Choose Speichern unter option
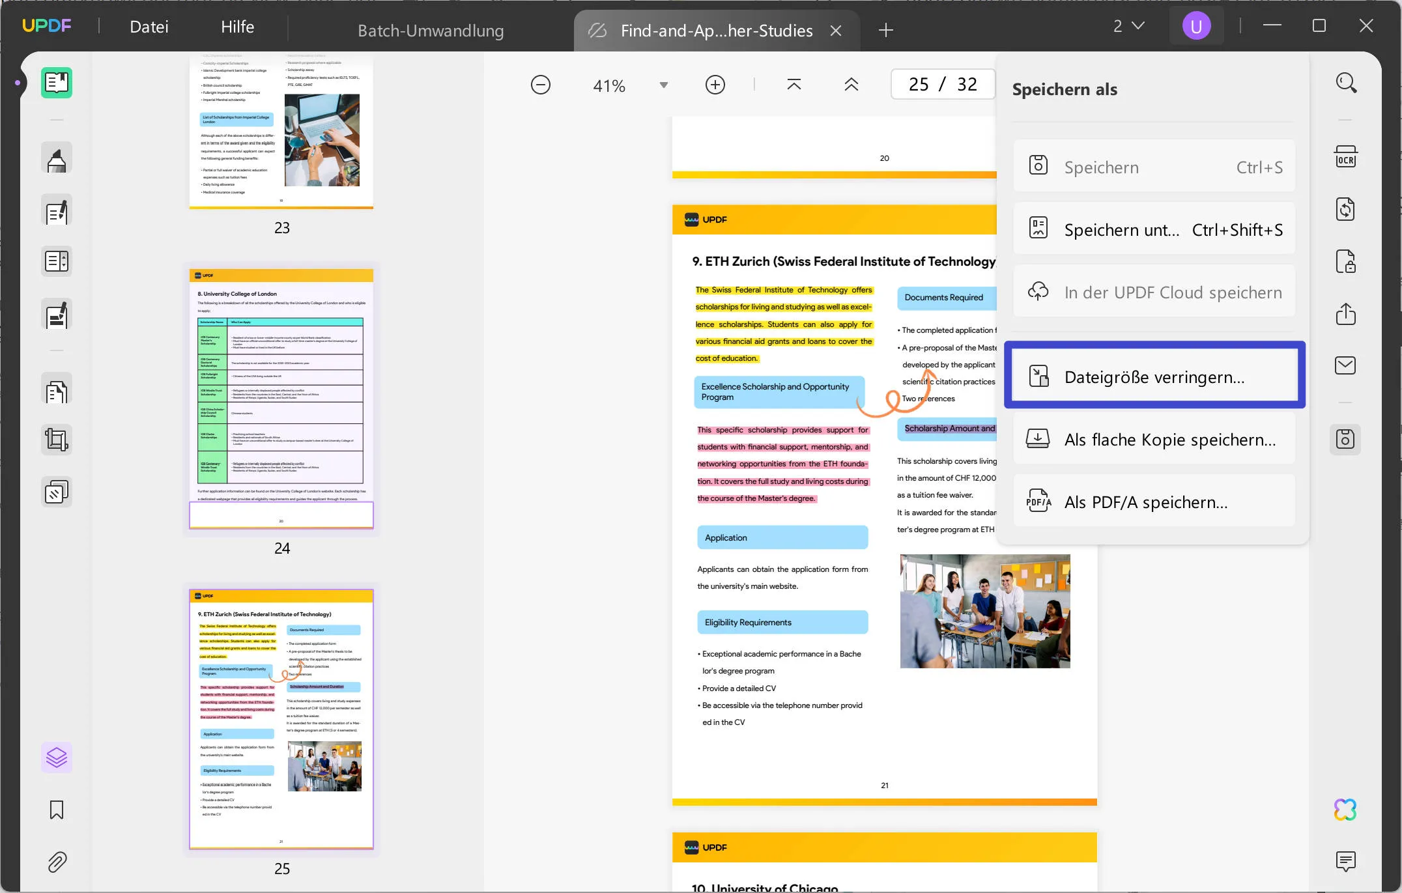The width and height of the screenshot is (1402, 893). tap(1154, 229)
